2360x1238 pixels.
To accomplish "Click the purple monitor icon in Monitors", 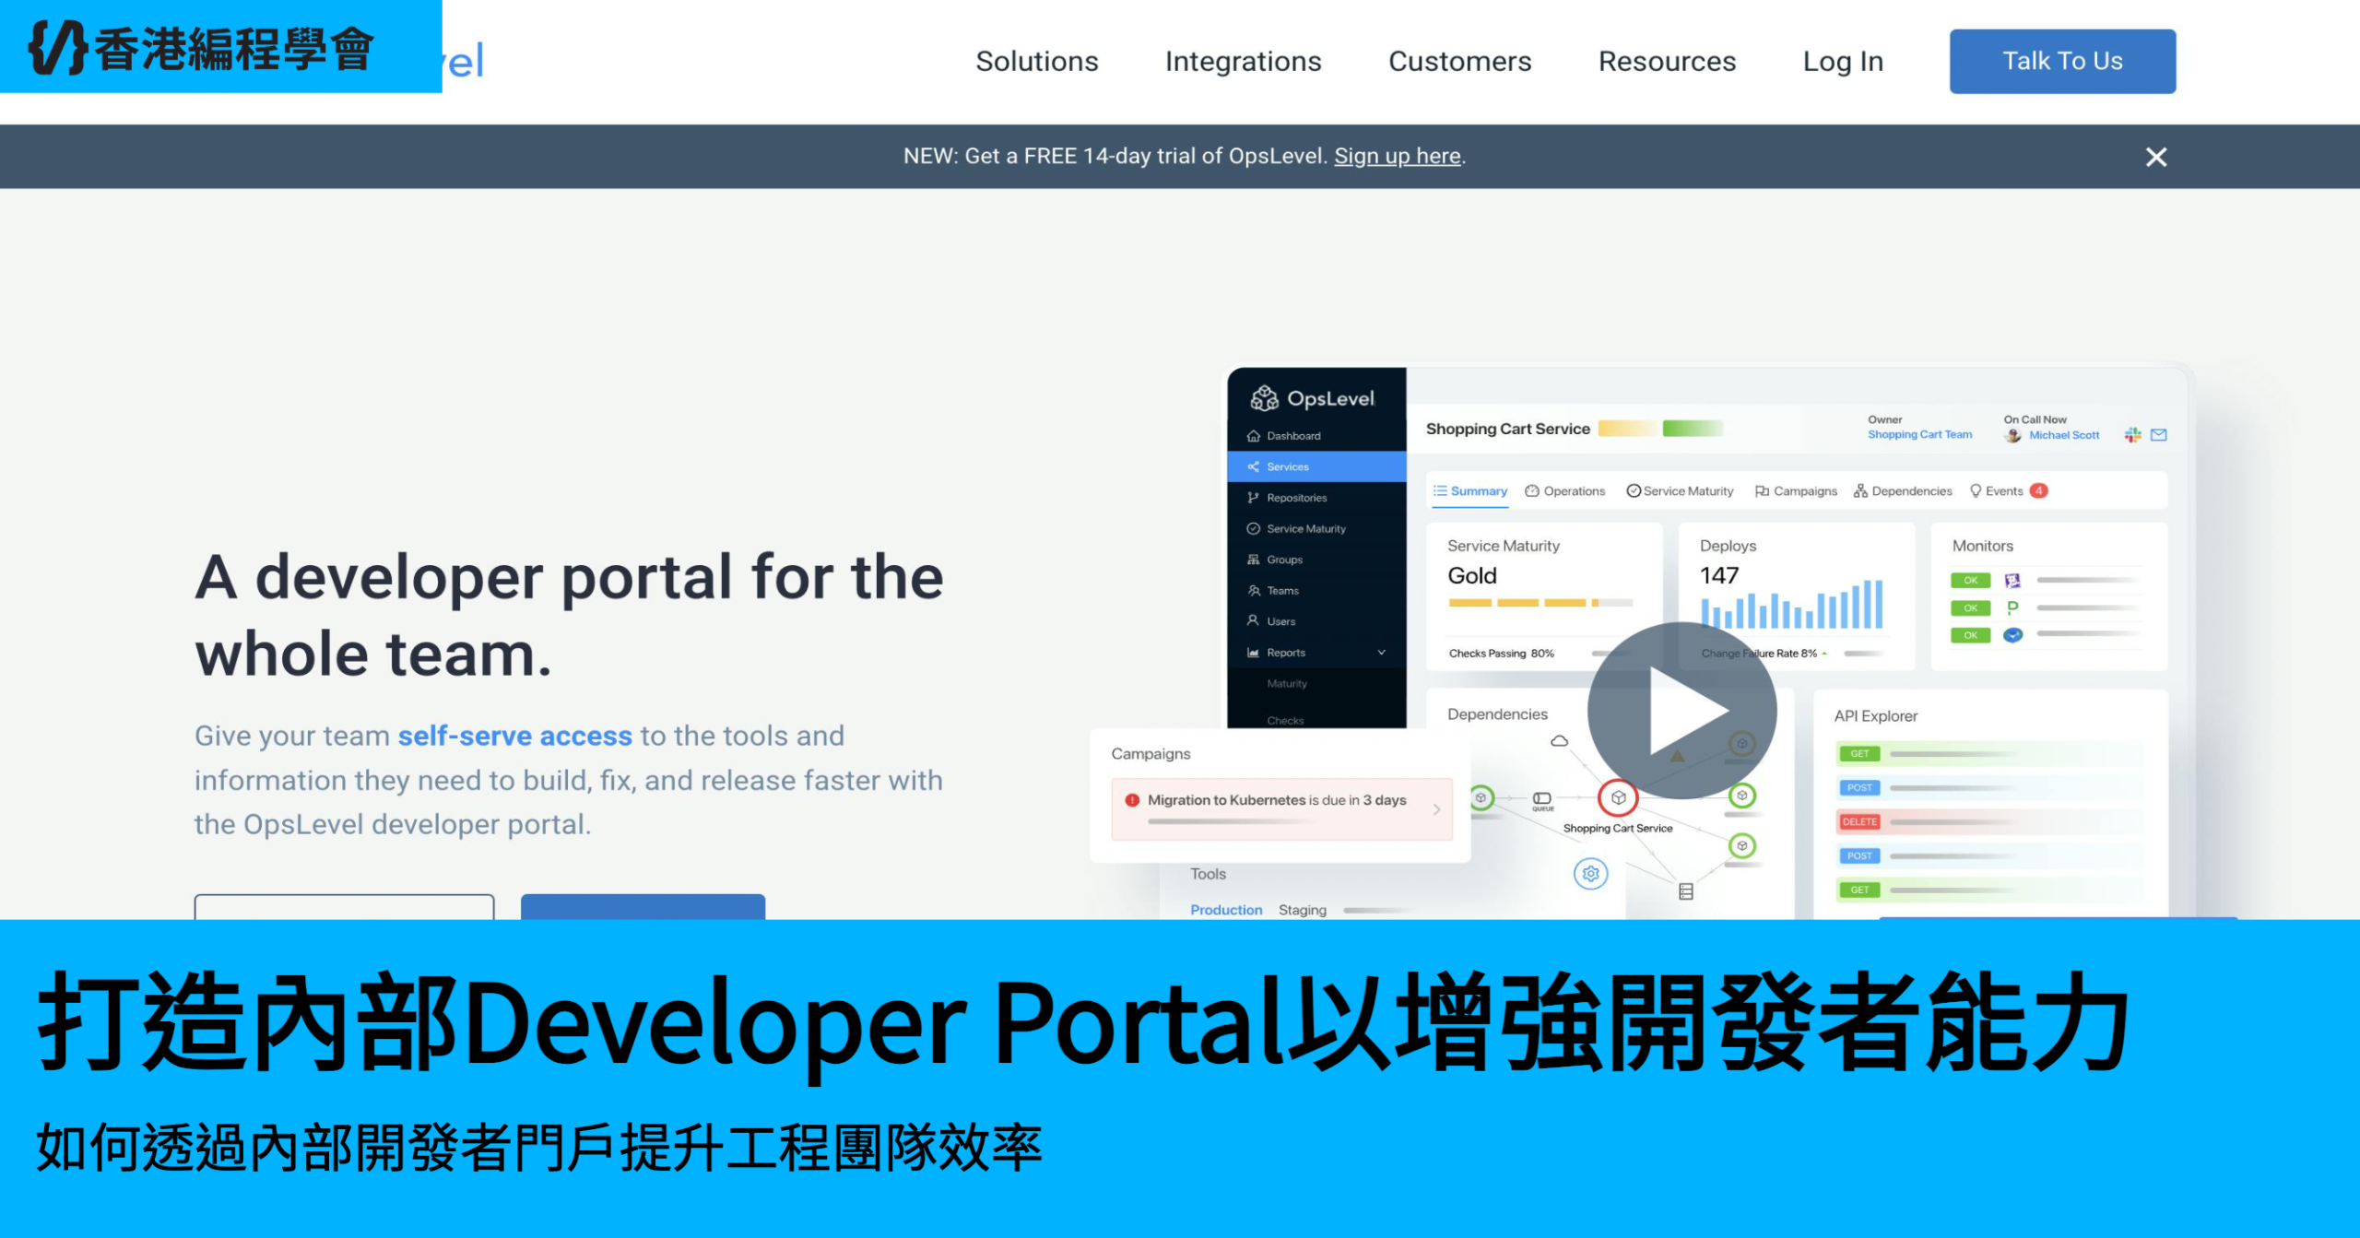I will pos(2012,581).
